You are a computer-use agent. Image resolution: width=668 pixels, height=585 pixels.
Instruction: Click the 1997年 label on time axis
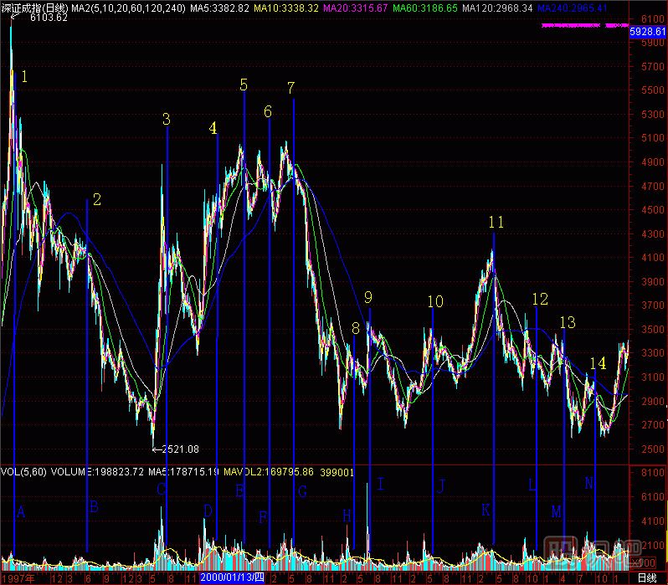(18, 577)
